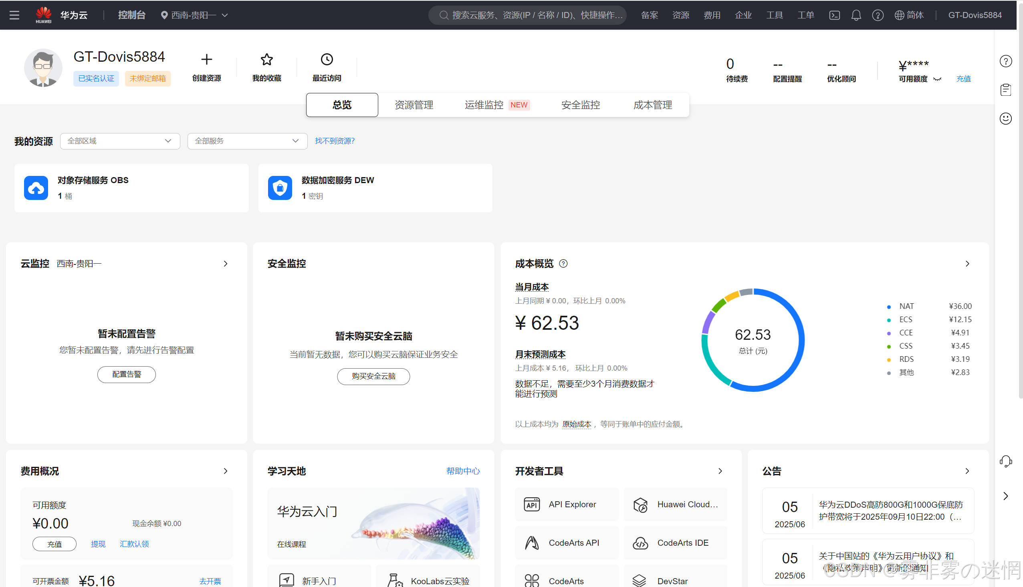The width and height of the screenshot is (1023, 587).
Task: Click the 去开票 link
Action: tap(210, 581)
